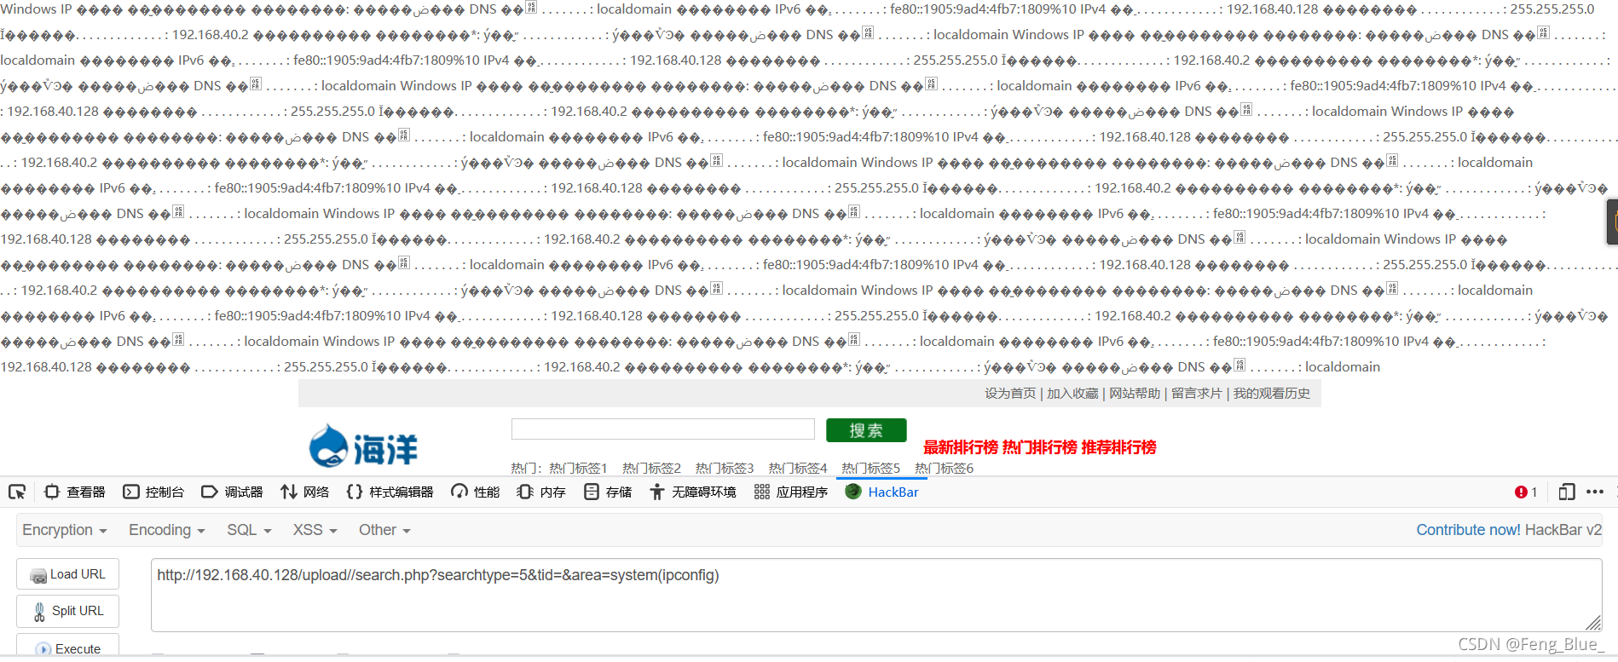The height and width of the screenshot is (662, 1618).
Task: Click the 热门标签6 tag link
Action: (944, 468)
